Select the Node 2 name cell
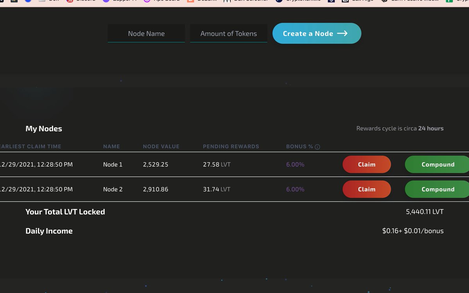Image resolution: width=469 pixels, height=293 pixels. [x=113, y=189]
